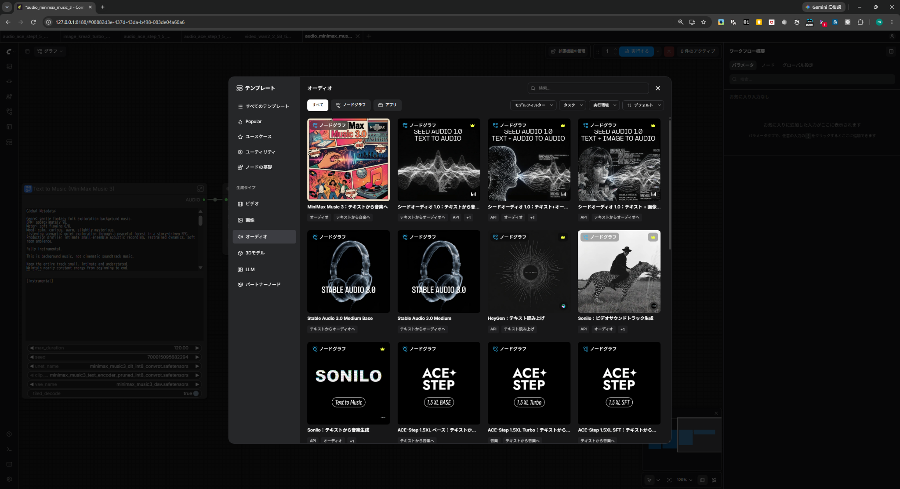Open the dropdown arrow beside 実行する
900x489 pixels.
[658, 51]
